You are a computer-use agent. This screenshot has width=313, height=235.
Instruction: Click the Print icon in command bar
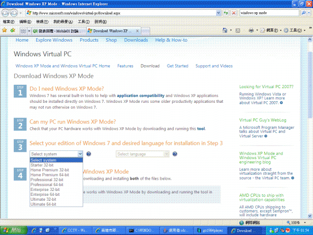point(251,30)
